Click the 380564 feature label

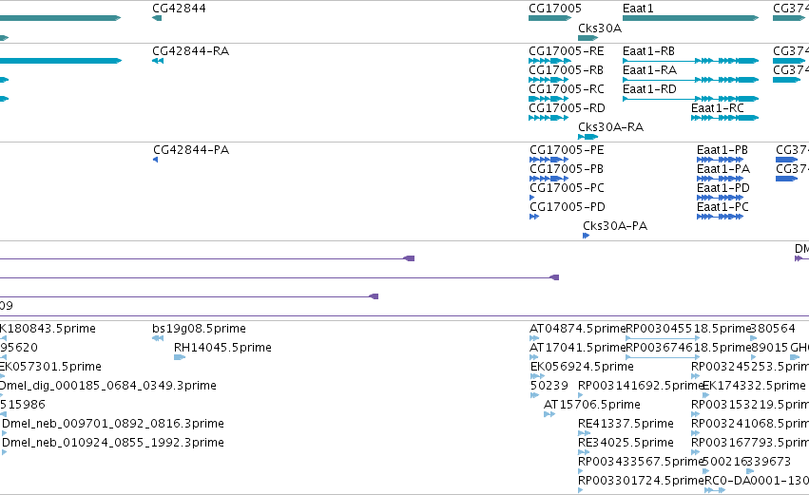[774, 329]
